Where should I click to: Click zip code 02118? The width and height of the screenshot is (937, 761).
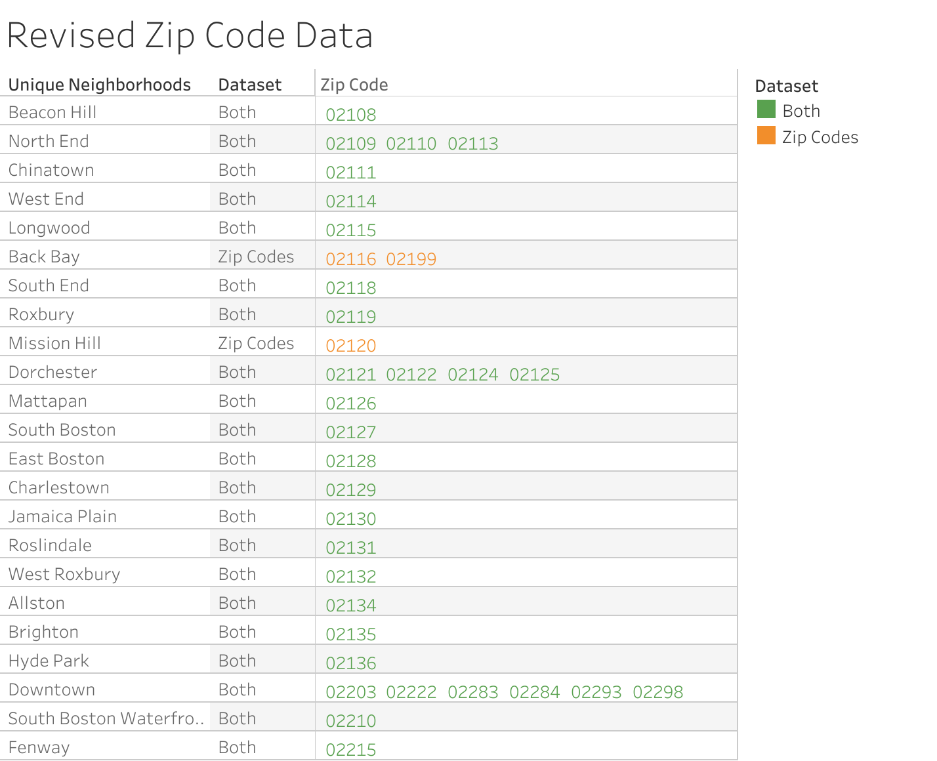pyautogui.click(x=351, y=288)
